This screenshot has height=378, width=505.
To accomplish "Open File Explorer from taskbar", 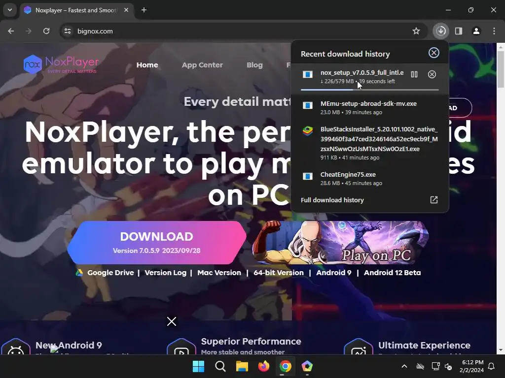I will (x=242, y=366).
